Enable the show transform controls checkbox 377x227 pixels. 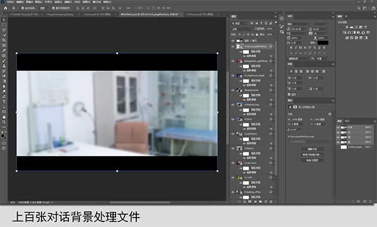point(53,8)
